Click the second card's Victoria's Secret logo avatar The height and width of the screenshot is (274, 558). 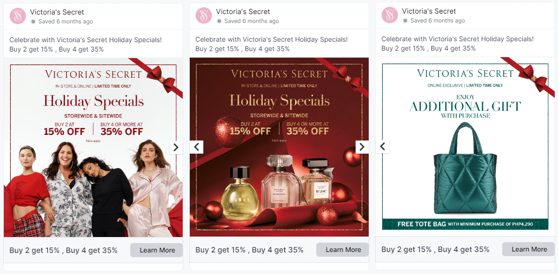(204, 16)
